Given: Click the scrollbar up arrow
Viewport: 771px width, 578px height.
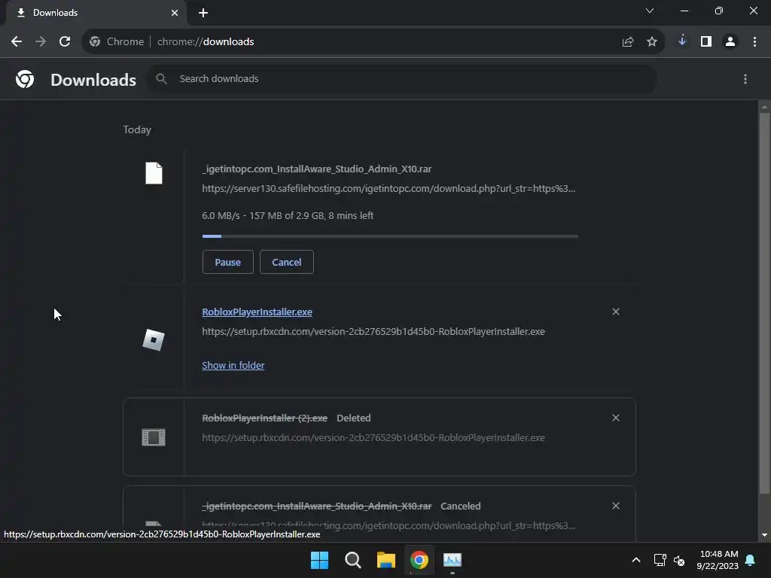Looking at the screenshot, I should tap(764, 107).
